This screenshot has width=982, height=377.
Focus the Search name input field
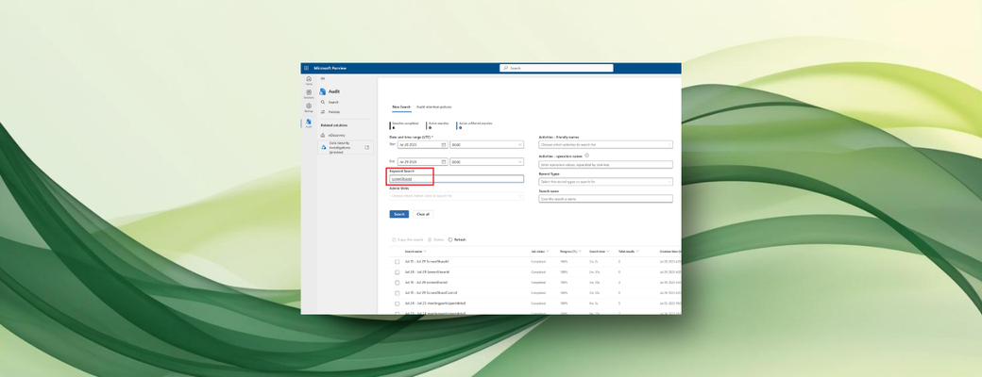[x=605, y=199]
